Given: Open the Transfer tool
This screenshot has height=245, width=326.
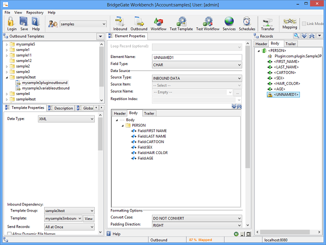Looking at the screenshot, I should [x=268, y=24].
